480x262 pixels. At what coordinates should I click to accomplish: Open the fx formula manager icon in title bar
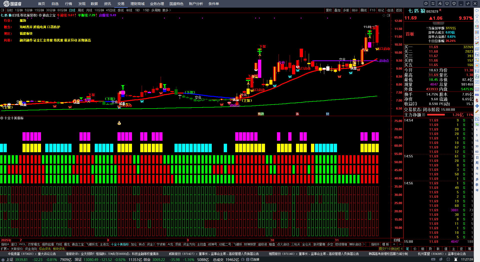point(440,3)
